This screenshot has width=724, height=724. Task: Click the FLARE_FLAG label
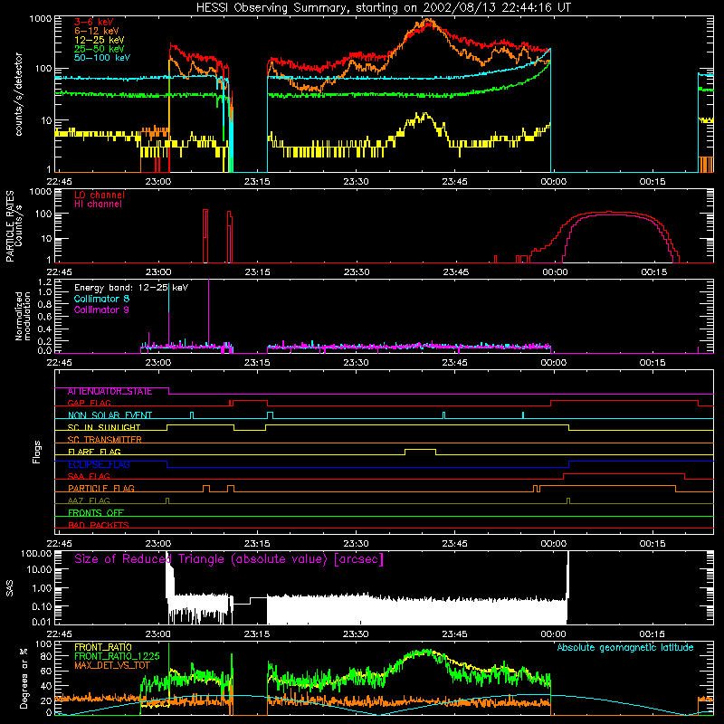[x=94, y=452]
